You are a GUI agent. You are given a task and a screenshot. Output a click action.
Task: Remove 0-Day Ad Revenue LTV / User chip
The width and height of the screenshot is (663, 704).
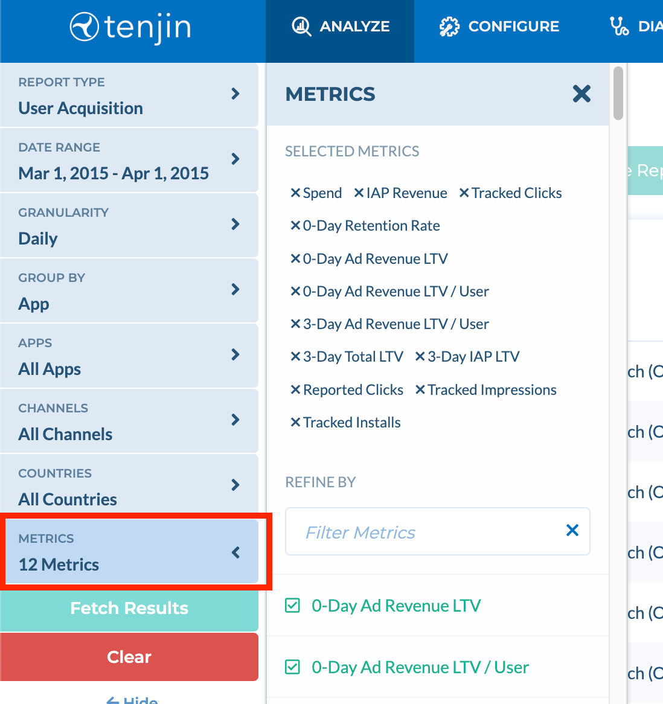point(295,292)
